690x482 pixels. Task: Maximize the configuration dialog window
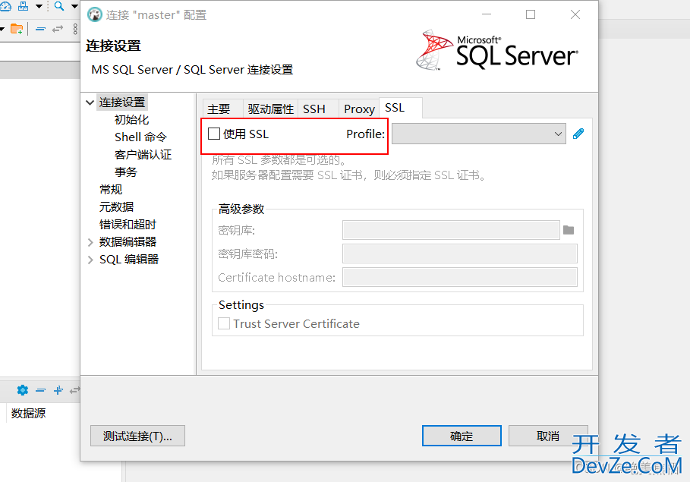click(531, 14)
